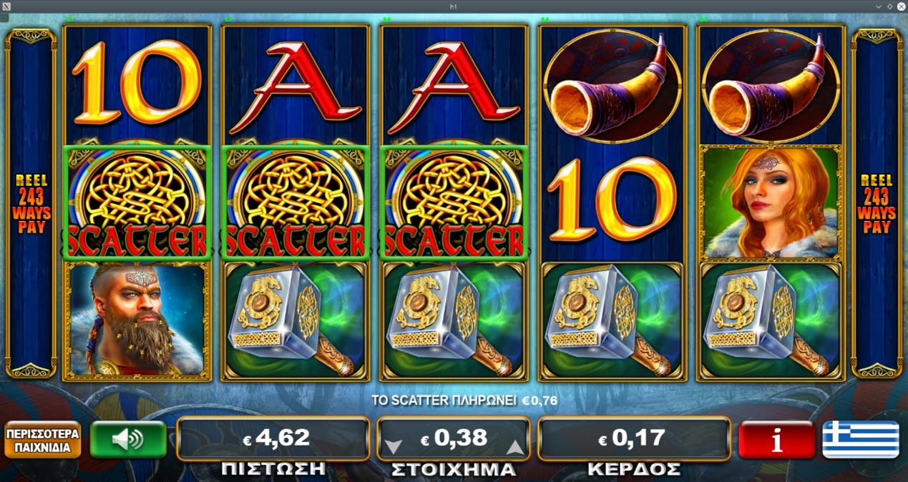Viewport: 908px width, 482px height.
Task: Decrease bet with the down arrow
Action: [x=394, y=448]
